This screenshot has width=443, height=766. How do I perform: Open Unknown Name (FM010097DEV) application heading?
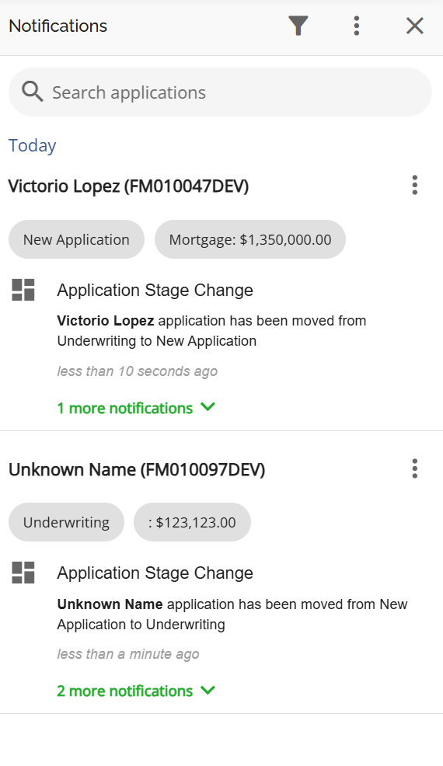pos(137,469)
